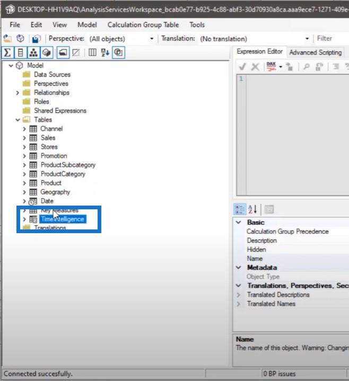The image size is (349, 381).
Task: Toggle display of hierarchies button
Action: click(x=33, y=52)
